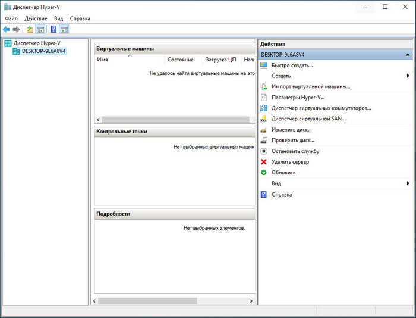Open the Действие menu

pos(36,18)
